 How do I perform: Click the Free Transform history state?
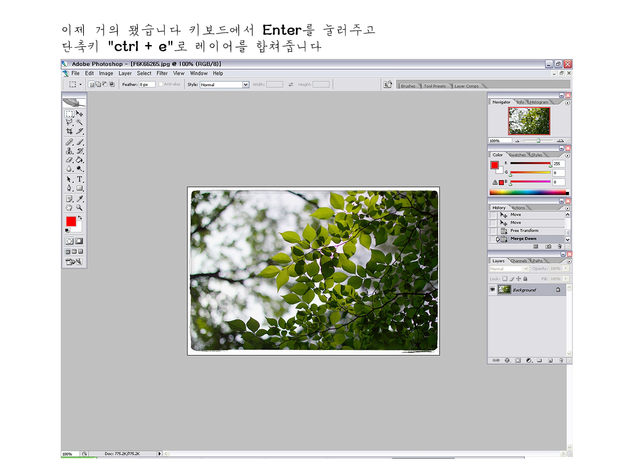pyautogui.click(x=524, y=231)
